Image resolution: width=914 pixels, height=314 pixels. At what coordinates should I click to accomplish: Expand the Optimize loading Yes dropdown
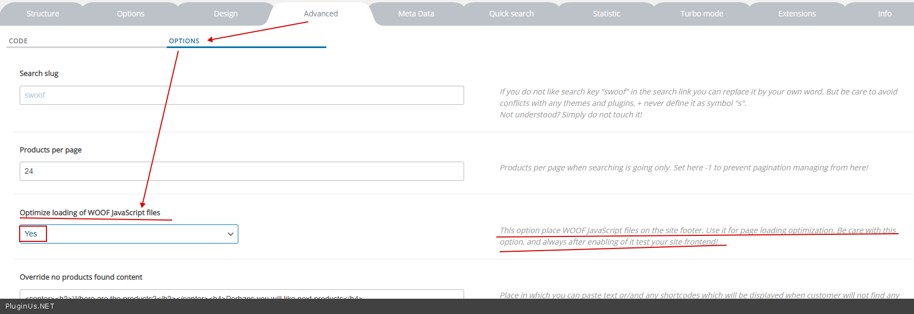129,234
